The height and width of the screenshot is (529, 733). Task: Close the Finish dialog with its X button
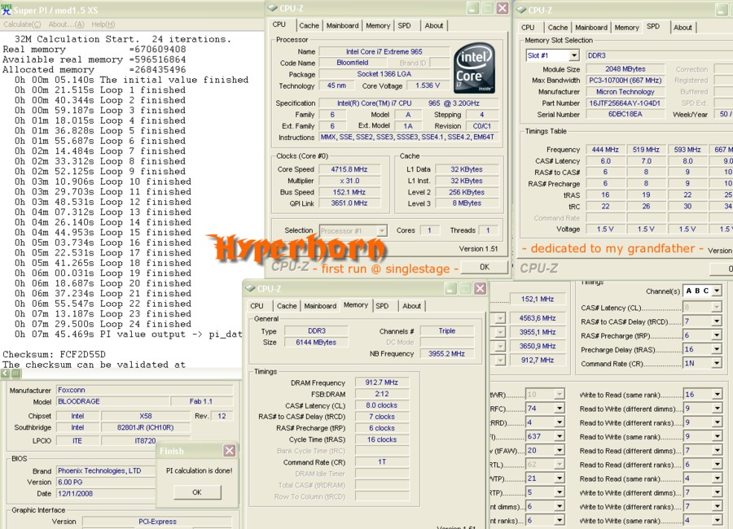(x=229, y=451)
